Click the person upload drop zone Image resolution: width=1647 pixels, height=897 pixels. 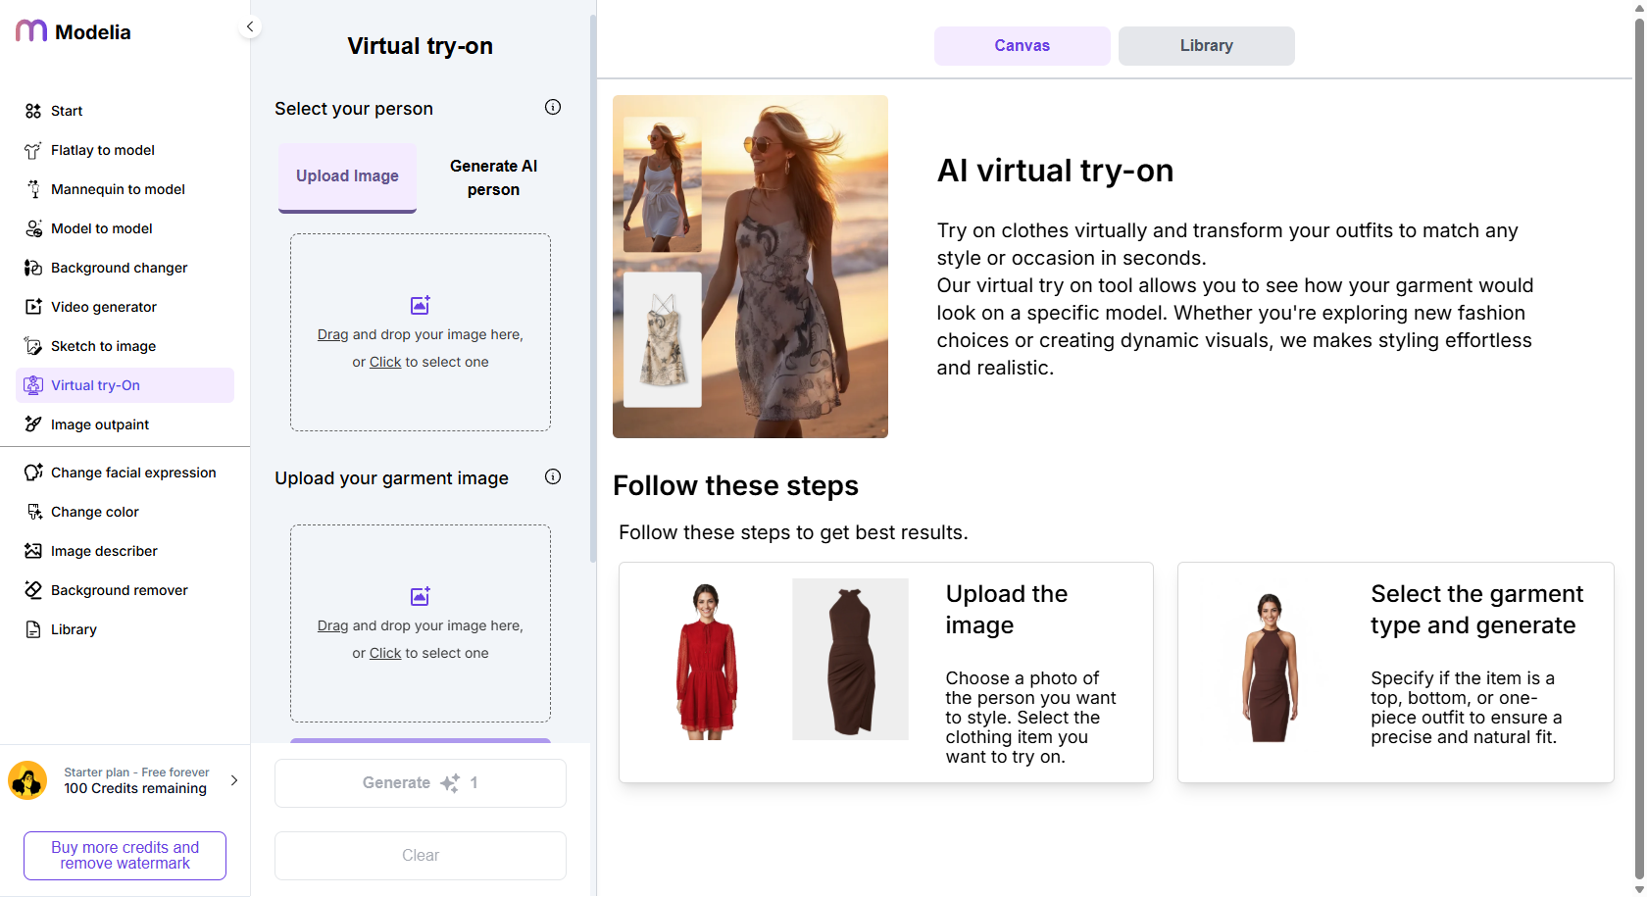(420, 332)
